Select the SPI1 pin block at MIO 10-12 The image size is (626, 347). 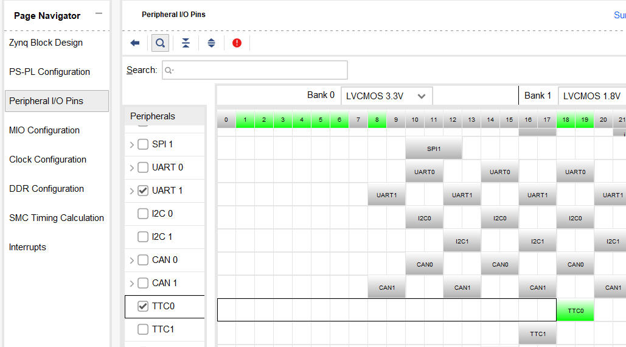[434, 149]
